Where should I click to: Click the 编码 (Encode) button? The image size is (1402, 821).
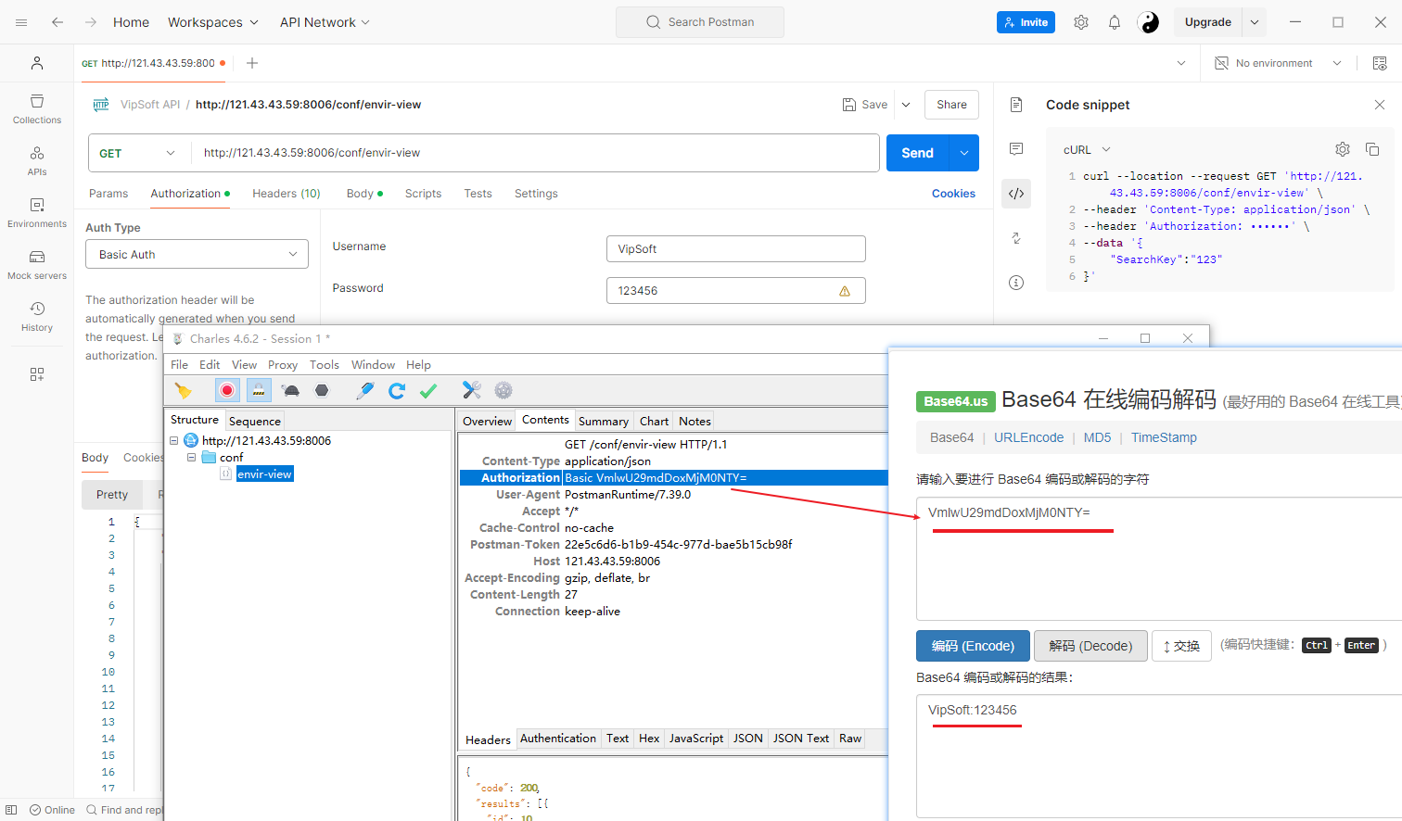tap(973, 646)
